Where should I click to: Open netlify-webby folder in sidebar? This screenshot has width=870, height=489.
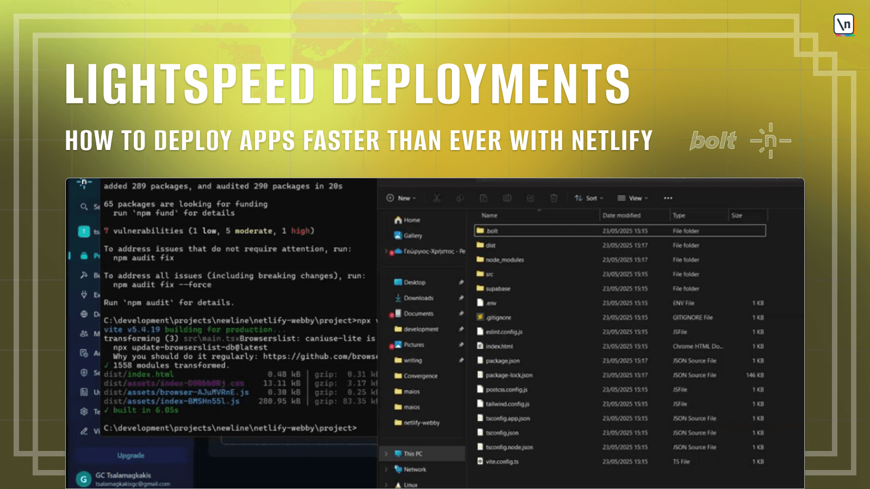(x=417, y=423)
